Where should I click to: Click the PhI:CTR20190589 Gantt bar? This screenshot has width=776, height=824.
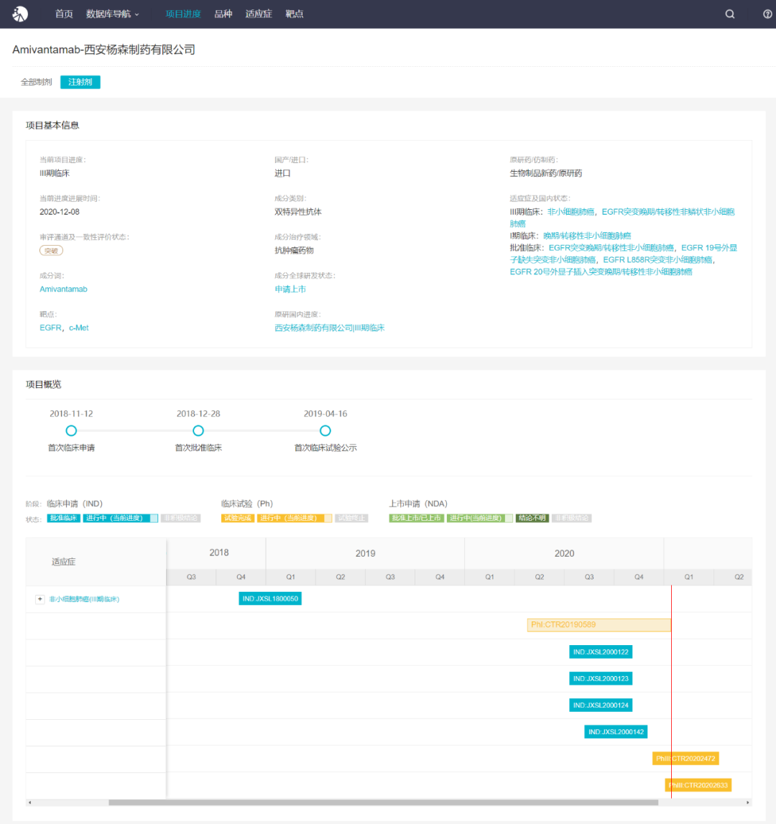599,625
